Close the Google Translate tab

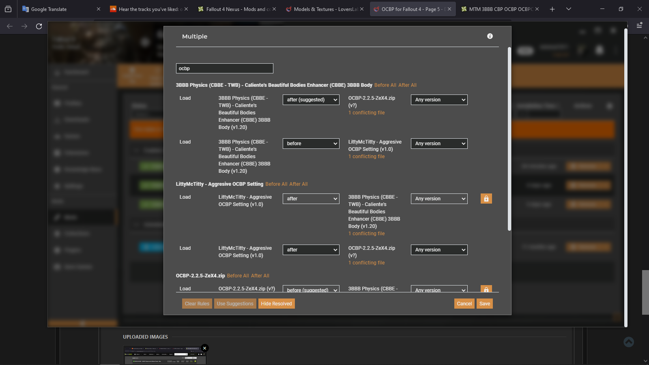coord(98,9)
